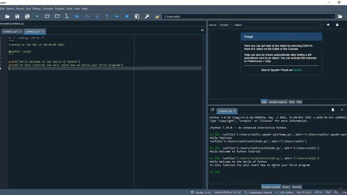Open the Source menu

[20, 9]
